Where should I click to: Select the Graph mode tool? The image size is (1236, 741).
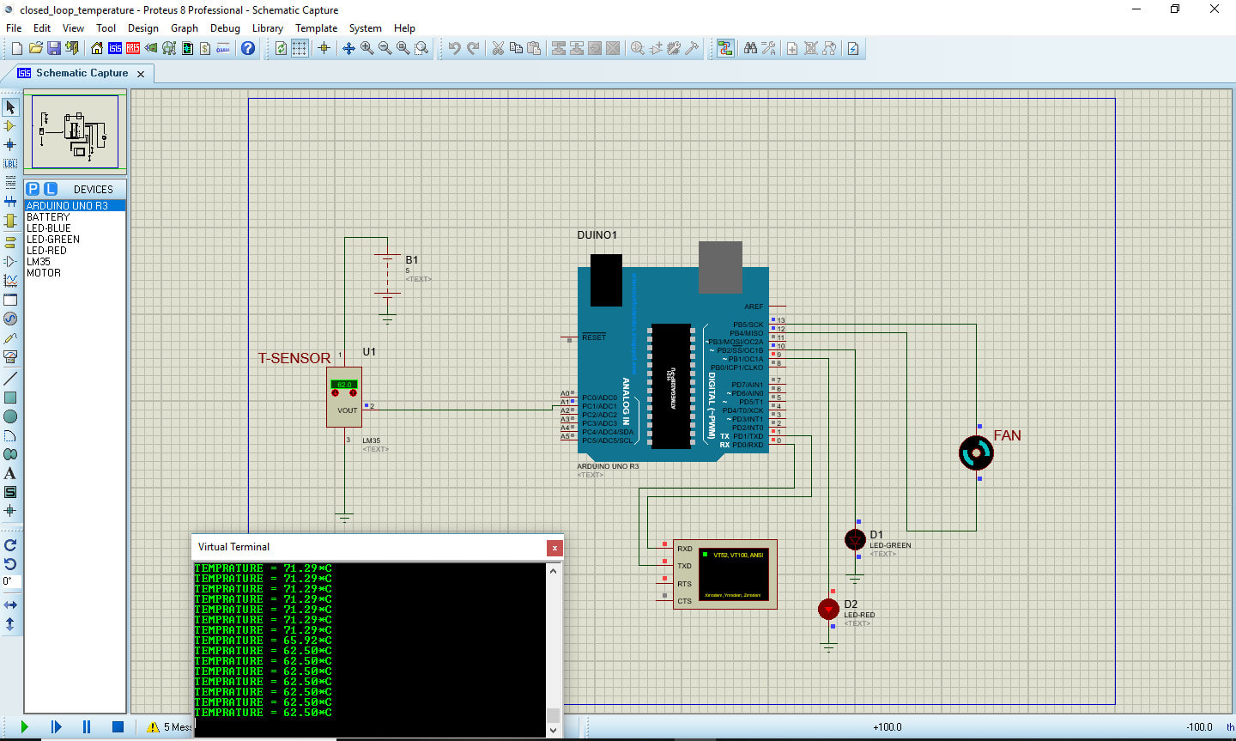click(x=10, y=280)
